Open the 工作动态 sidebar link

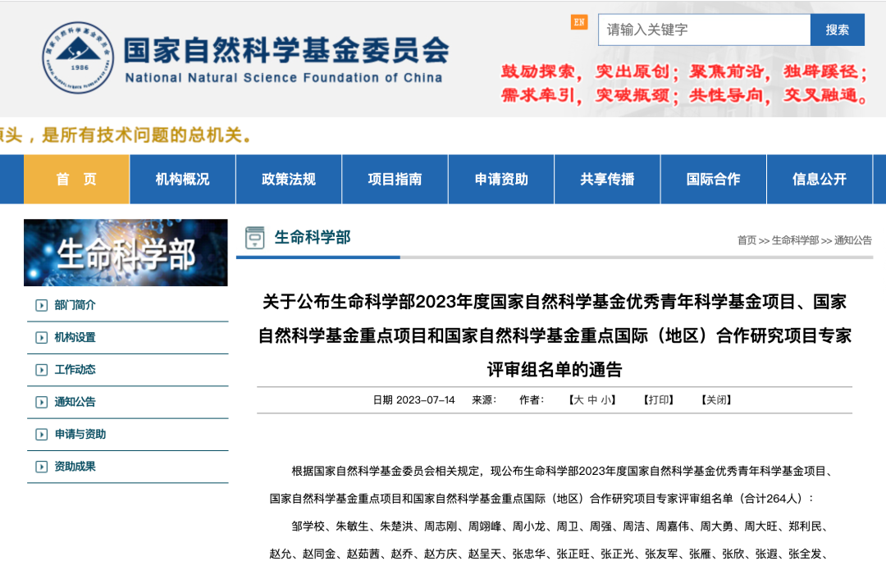pos(75,369)
